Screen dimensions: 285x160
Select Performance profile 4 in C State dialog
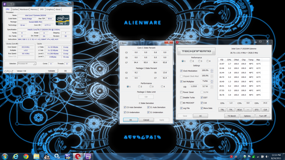tap(162, 87)
